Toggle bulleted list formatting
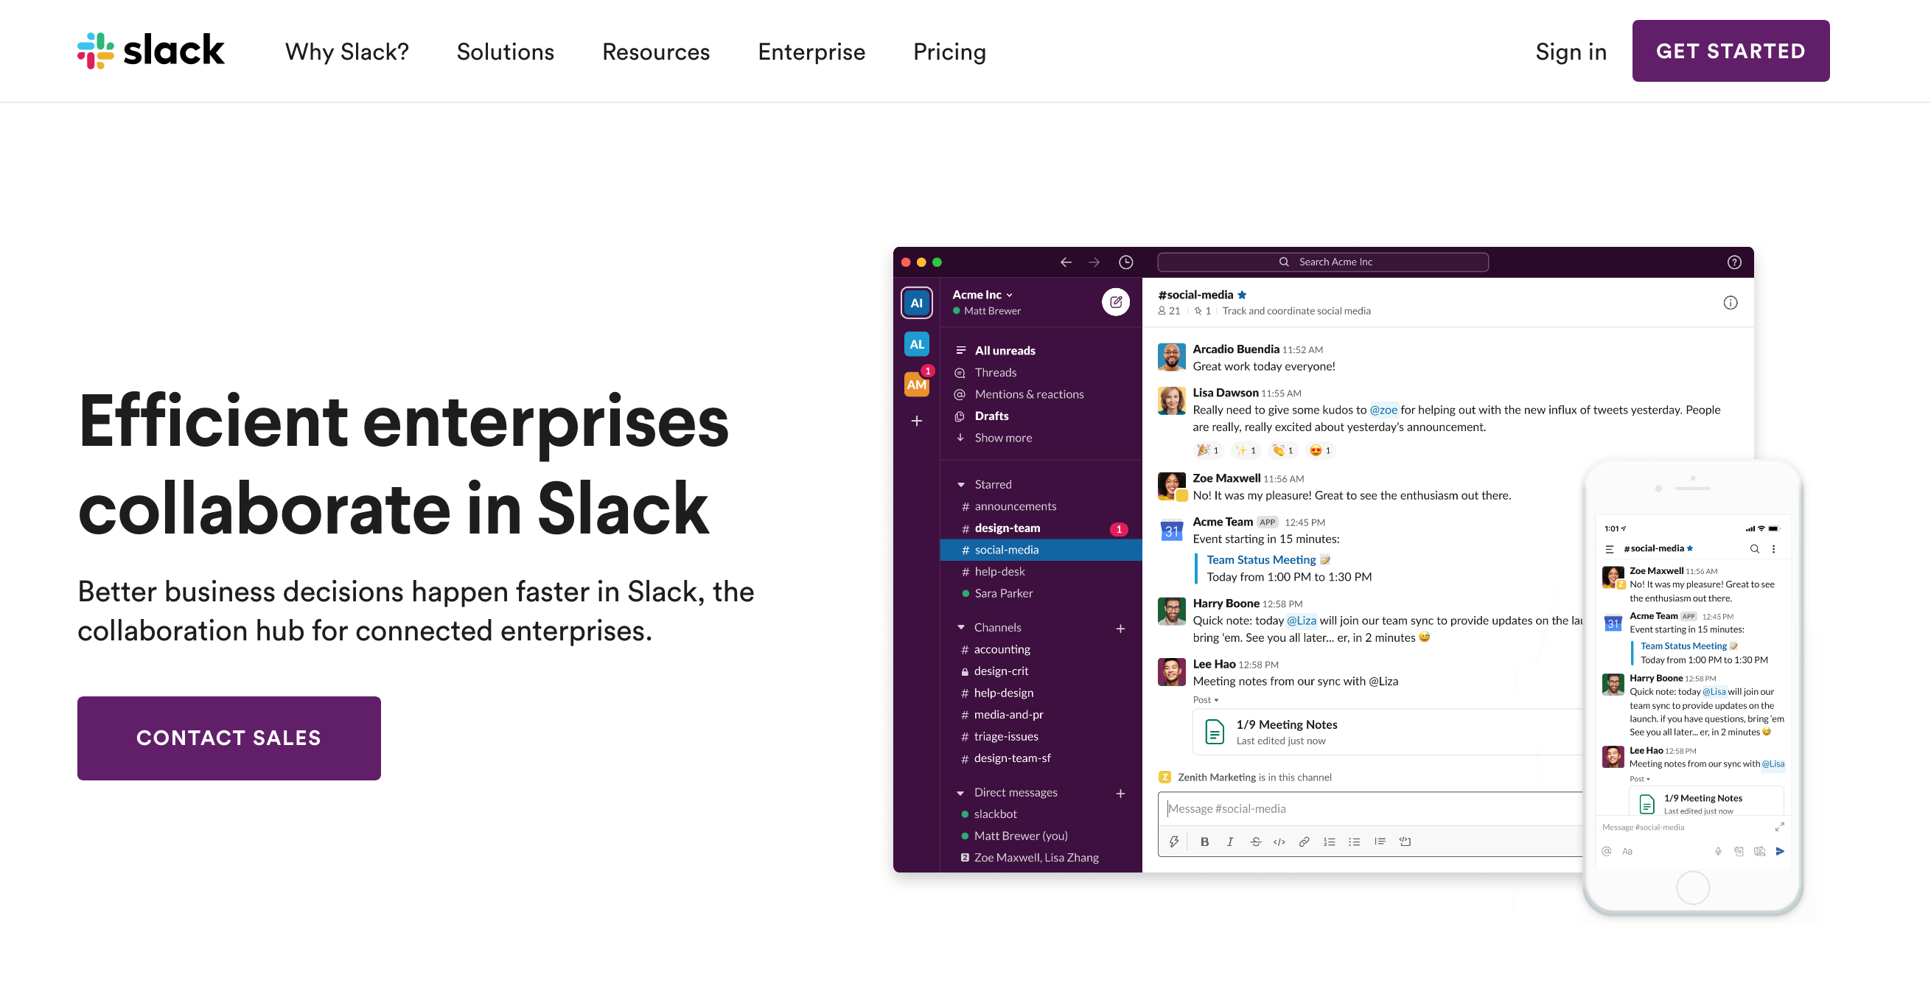1931x986 pixels. [x=1354, y=842]
